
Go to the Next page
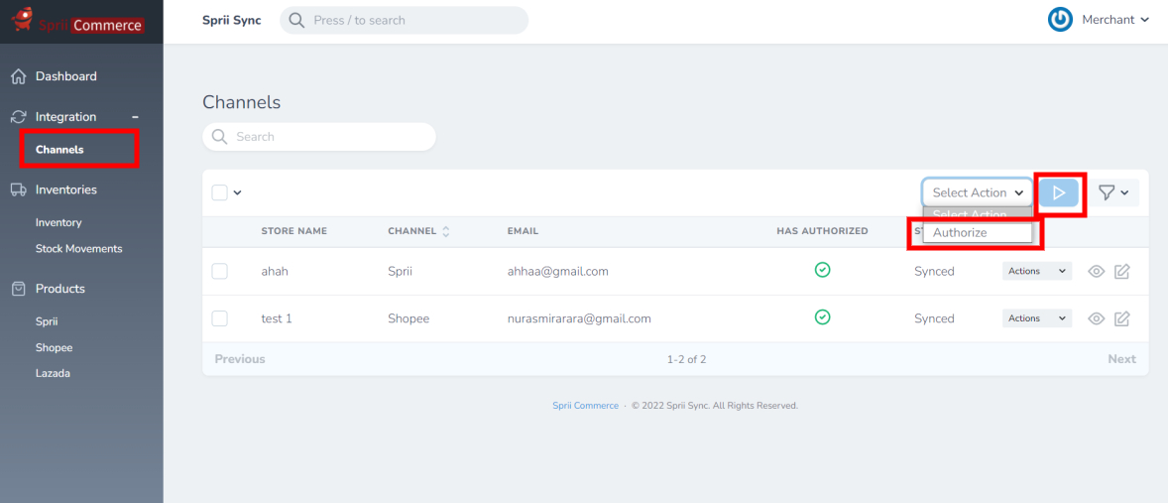1121,359
